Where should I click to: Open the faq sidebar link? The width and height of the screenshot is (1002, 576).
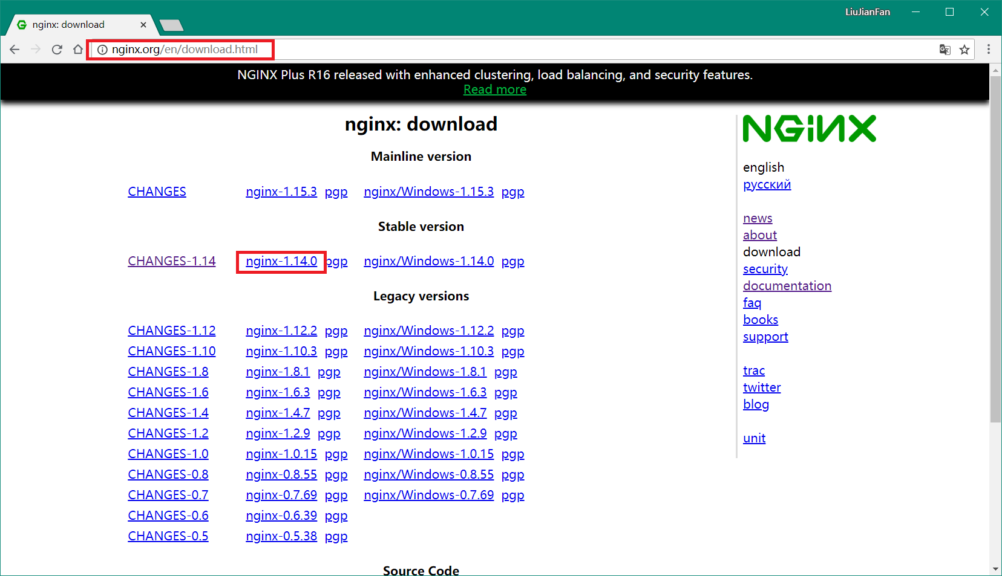(752, 303)
